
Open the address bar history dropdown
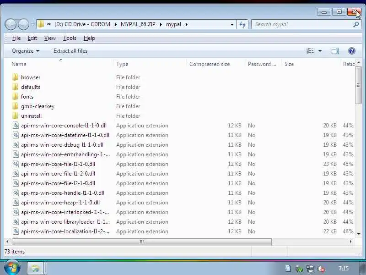(x=232, y=24)
